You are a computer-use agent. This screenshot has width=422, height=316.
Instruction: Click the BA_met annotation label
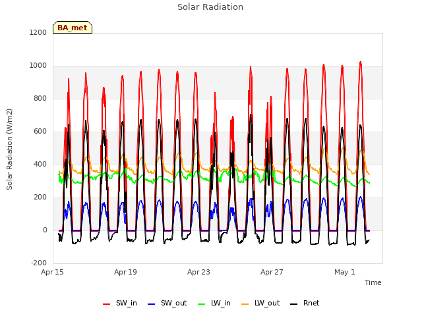pyautogui.click(x=73, y=28)
